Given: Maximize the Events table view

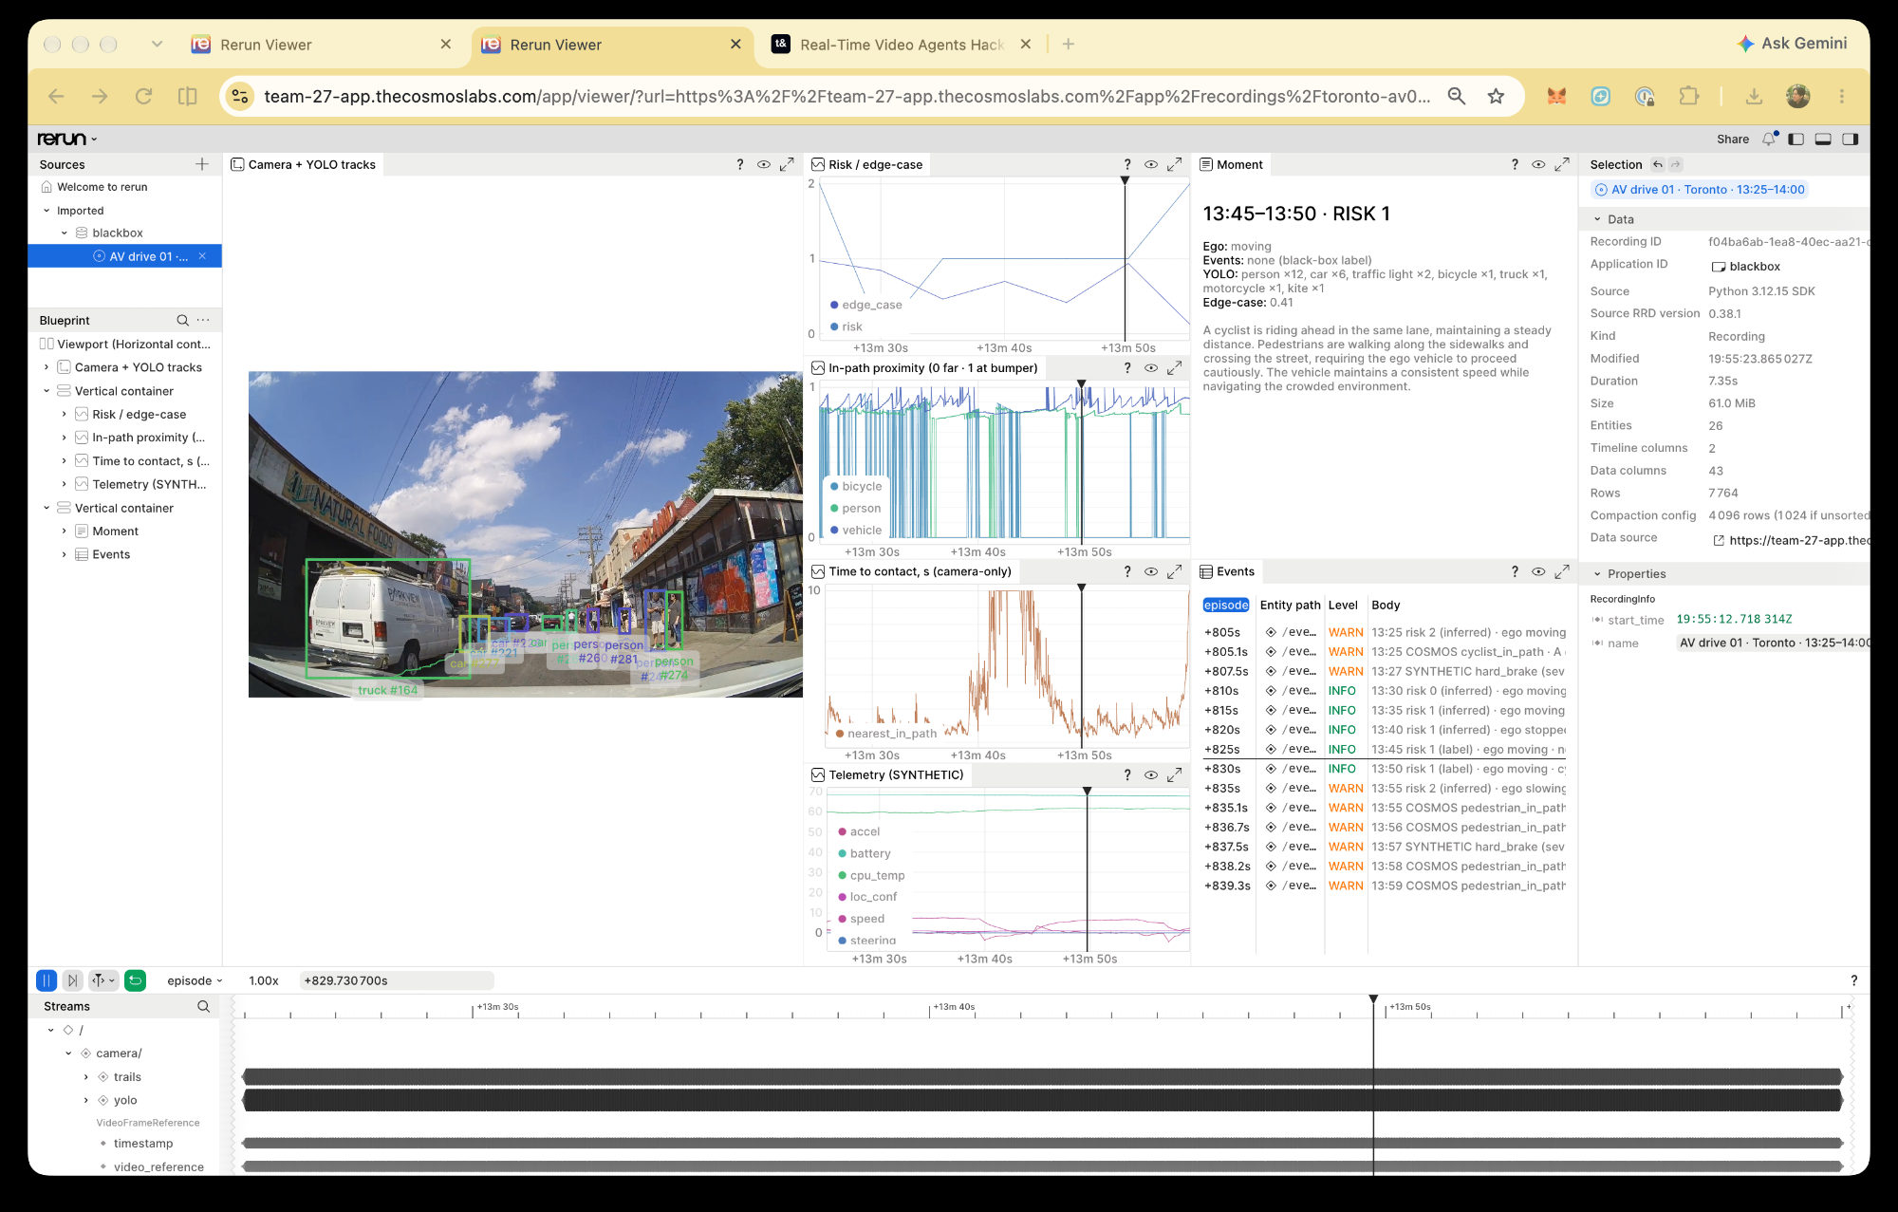Looking at the screenshot, I should tap(1562, 572).
